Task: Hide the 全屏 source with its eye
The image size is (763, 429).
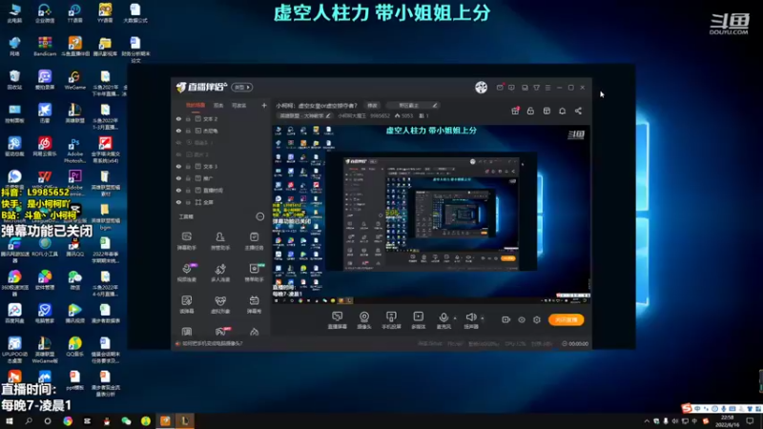Action: [178, 202]
